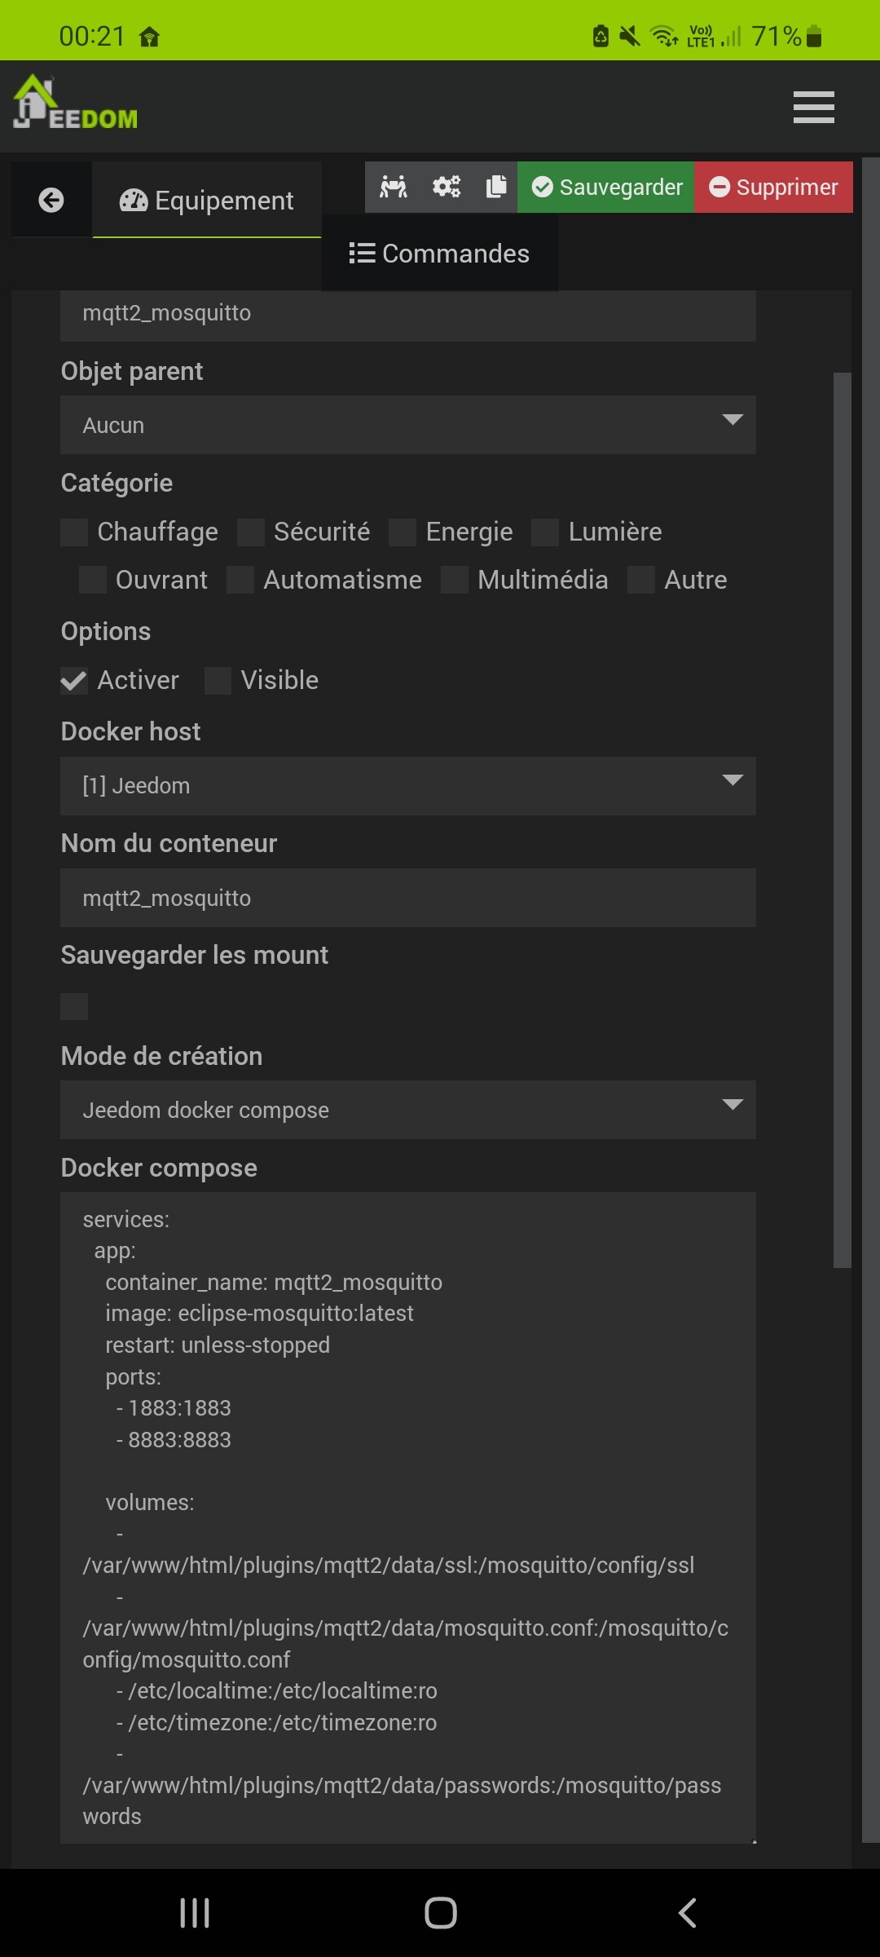Click the Jeedom logo in the header
This screenshot has height=1957, width=880.
tap(73, 104)
